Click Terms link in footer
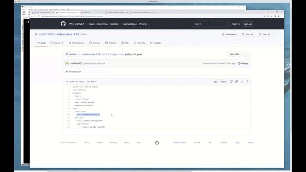Viewport: 306px width, 172px height. tap(87, 142)
